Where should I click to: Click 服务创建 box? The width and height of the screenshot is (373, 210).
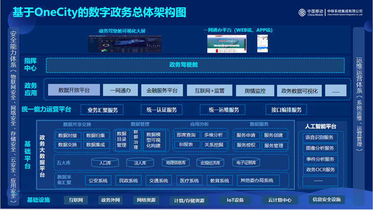pyautogui.click(x=274, y=135)
